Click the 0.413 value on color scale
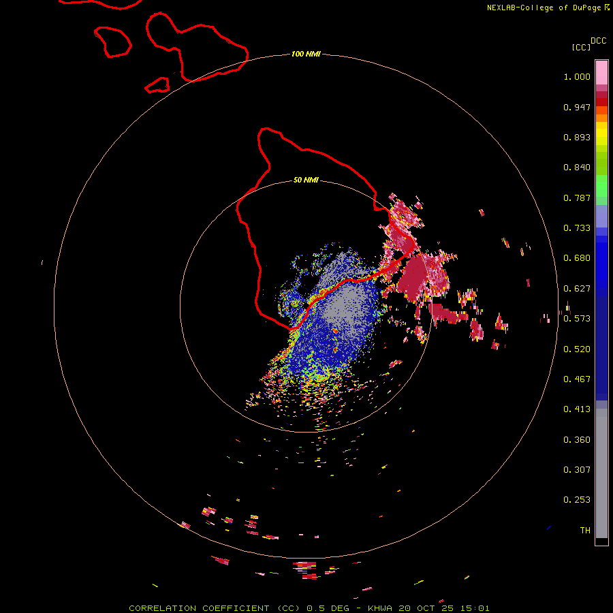613x613 pixels. [x=577, y=409]
